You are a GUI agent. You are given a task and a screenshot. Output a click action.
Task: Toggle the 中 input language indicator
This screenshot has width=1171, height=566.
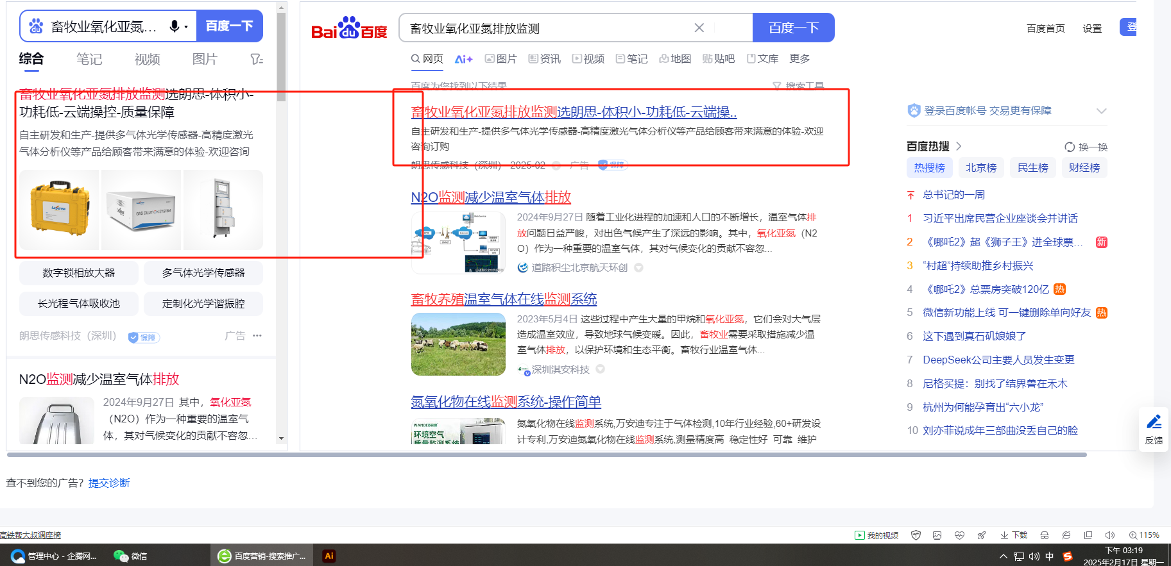[x=1050, y=556]
